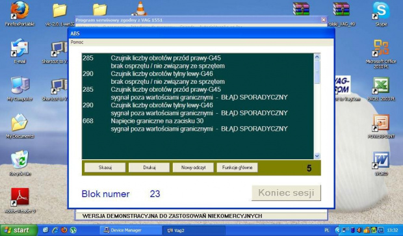Image resolution: width=403 pixels, height=236 pixels.
Task: Click the Funkcje główne button
Action: pos(237,167)
